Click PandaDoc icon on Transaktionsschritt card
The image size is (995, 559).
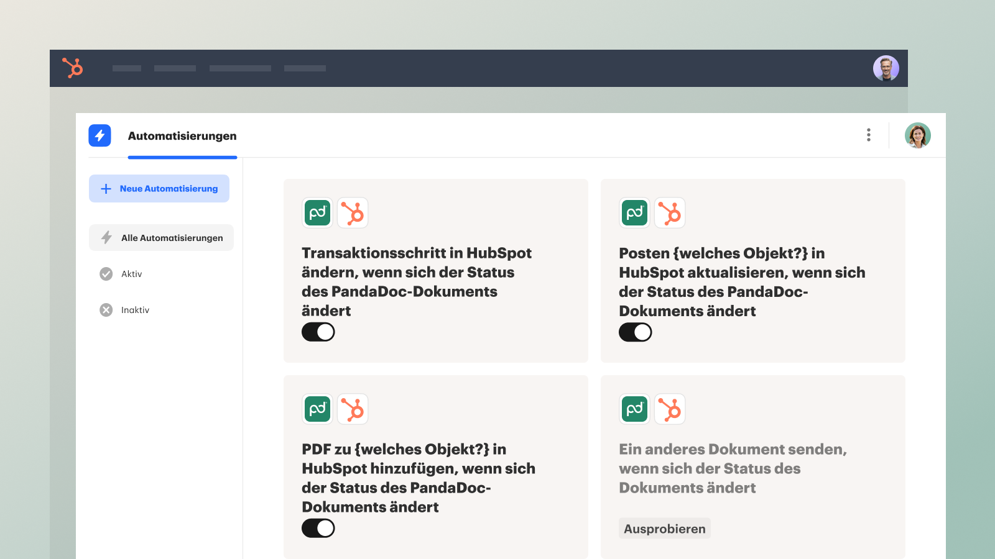coord(318,213)
